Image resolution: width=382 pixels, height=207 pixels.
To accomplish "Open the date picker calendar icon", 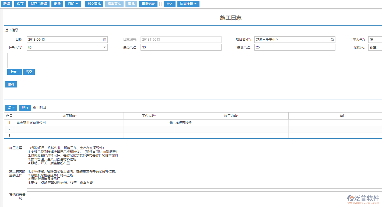I will [x=105, y=40].
